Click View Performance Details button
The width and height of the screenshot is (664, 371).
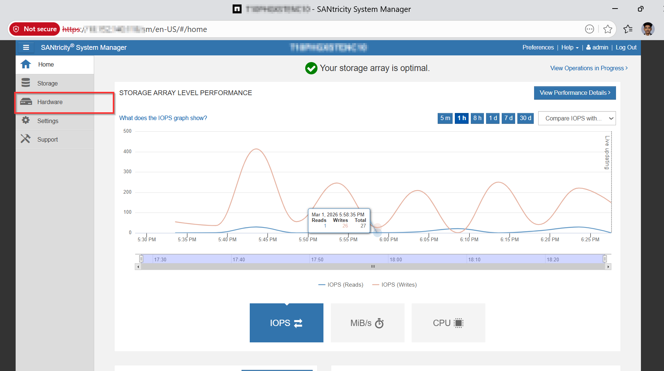pos(575,93)
